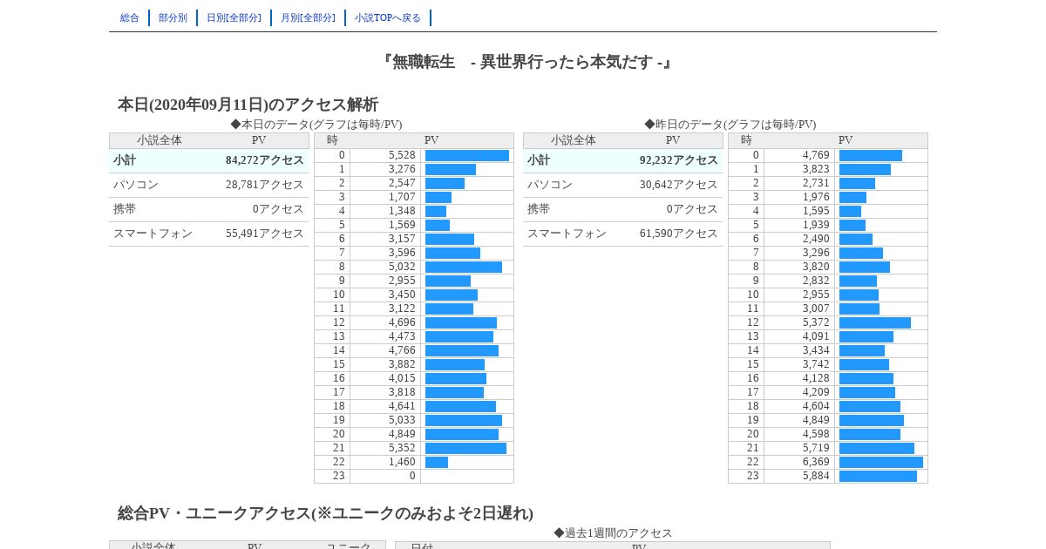
Task: Click the 総合PV・ユニークアクセス section heading
Action: [325, 513]
